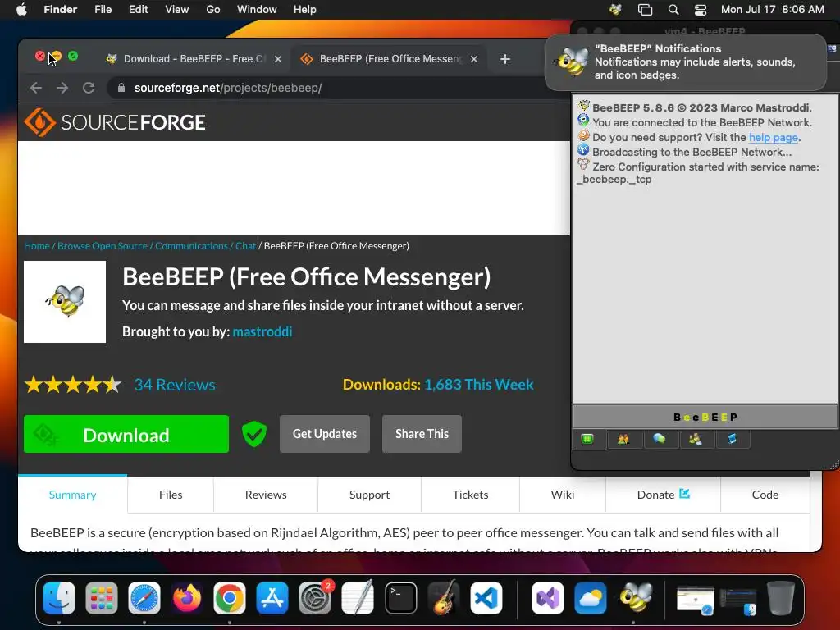Open the Code tab

(765, 495)
